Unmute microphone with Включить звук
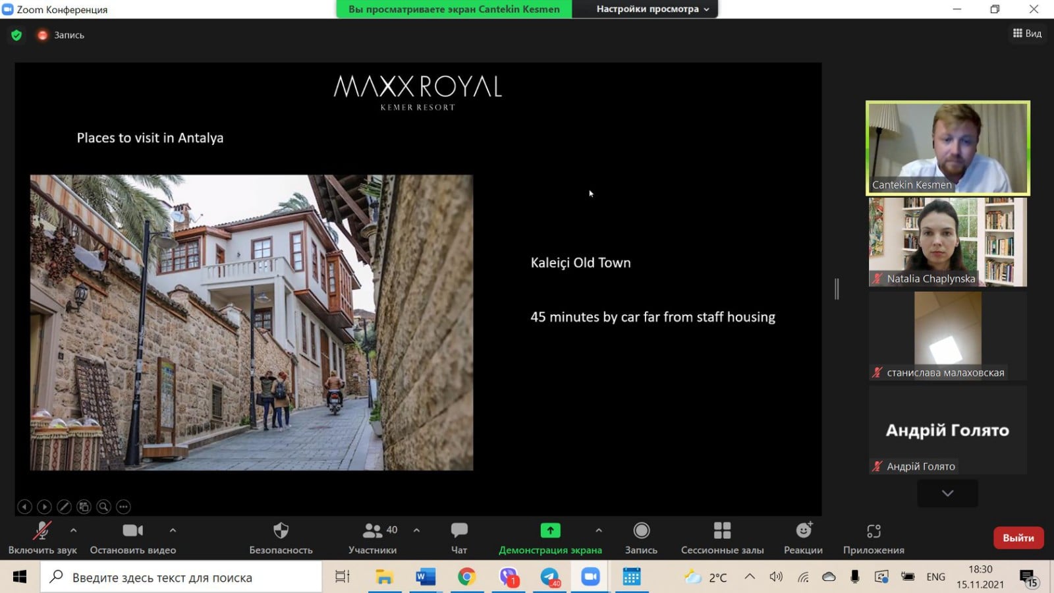 point(42,531)
